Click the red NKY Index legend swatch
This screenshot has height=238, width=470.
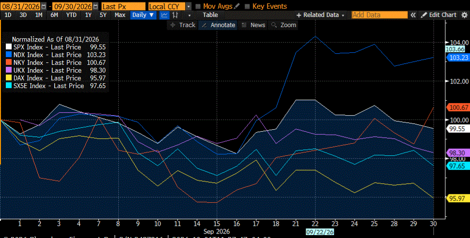click(x=9, y=62)
